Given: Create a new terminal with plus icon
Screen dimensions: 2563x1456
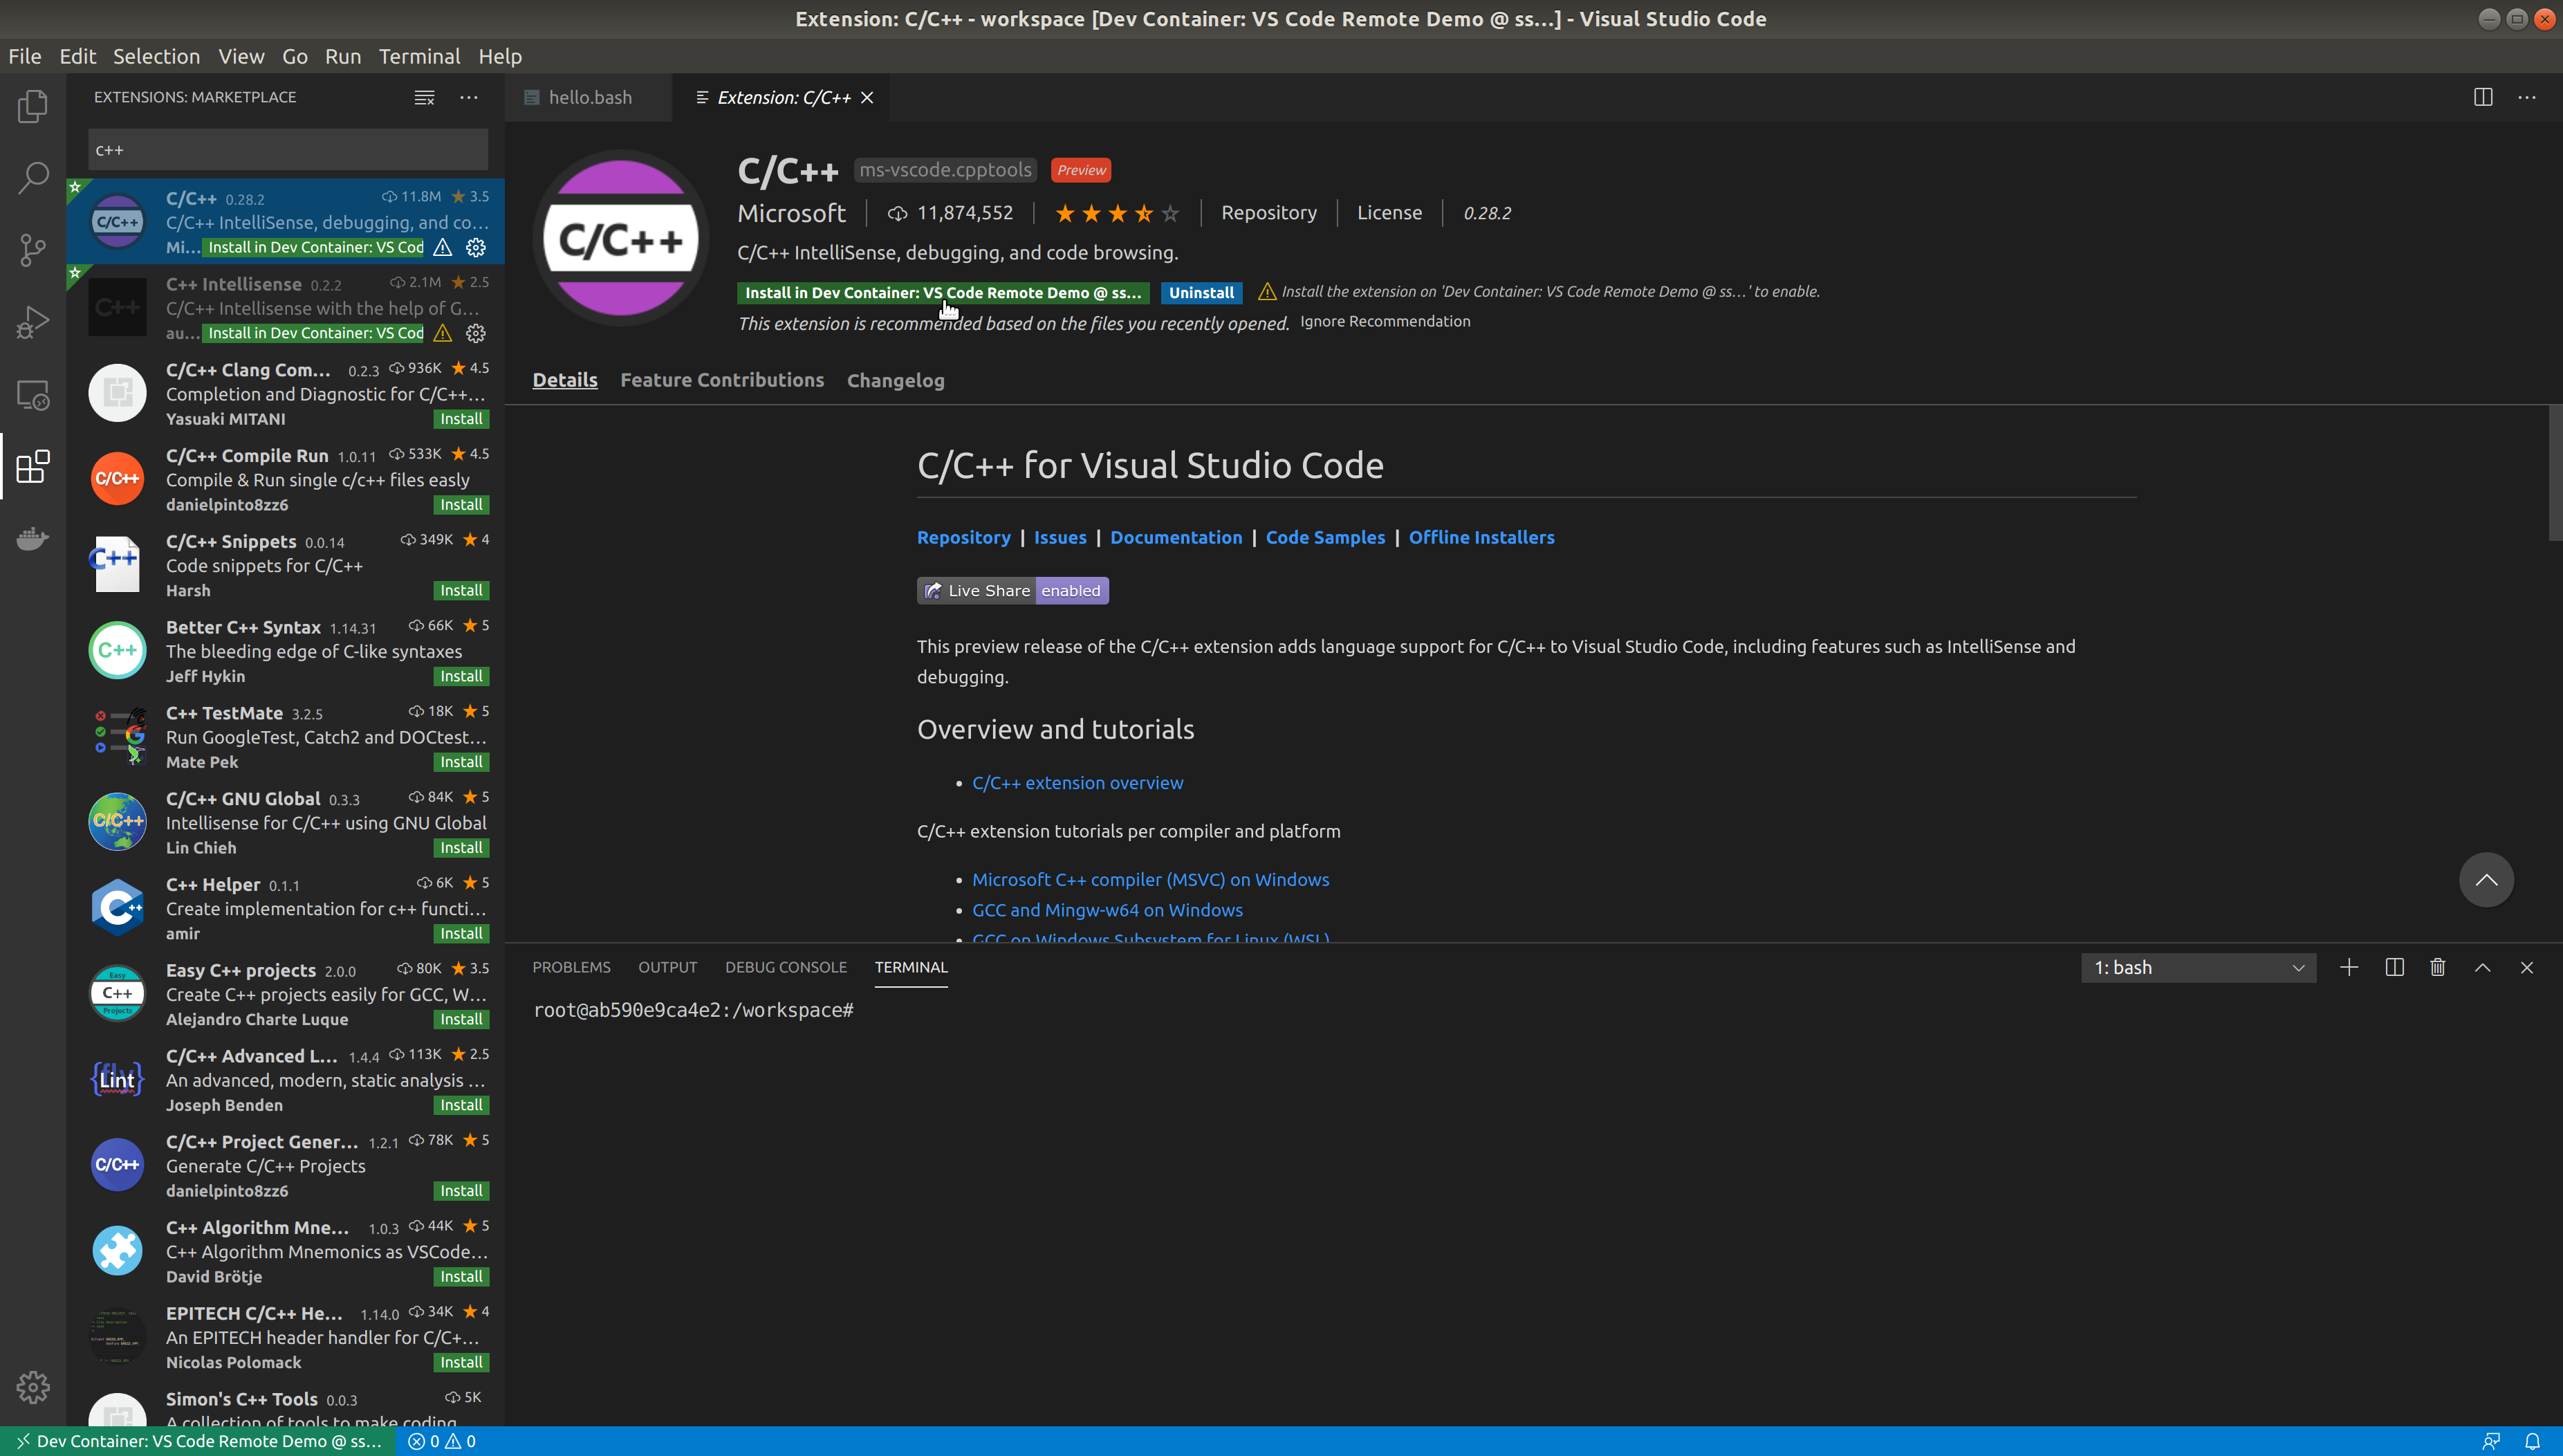Looking at the screenshot, I should (2349, 967).
